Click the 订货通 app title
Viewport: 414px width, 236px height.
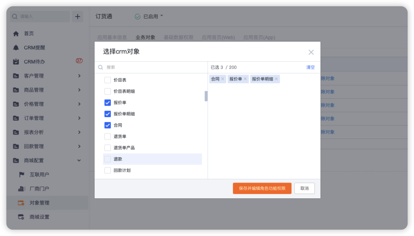104,16
